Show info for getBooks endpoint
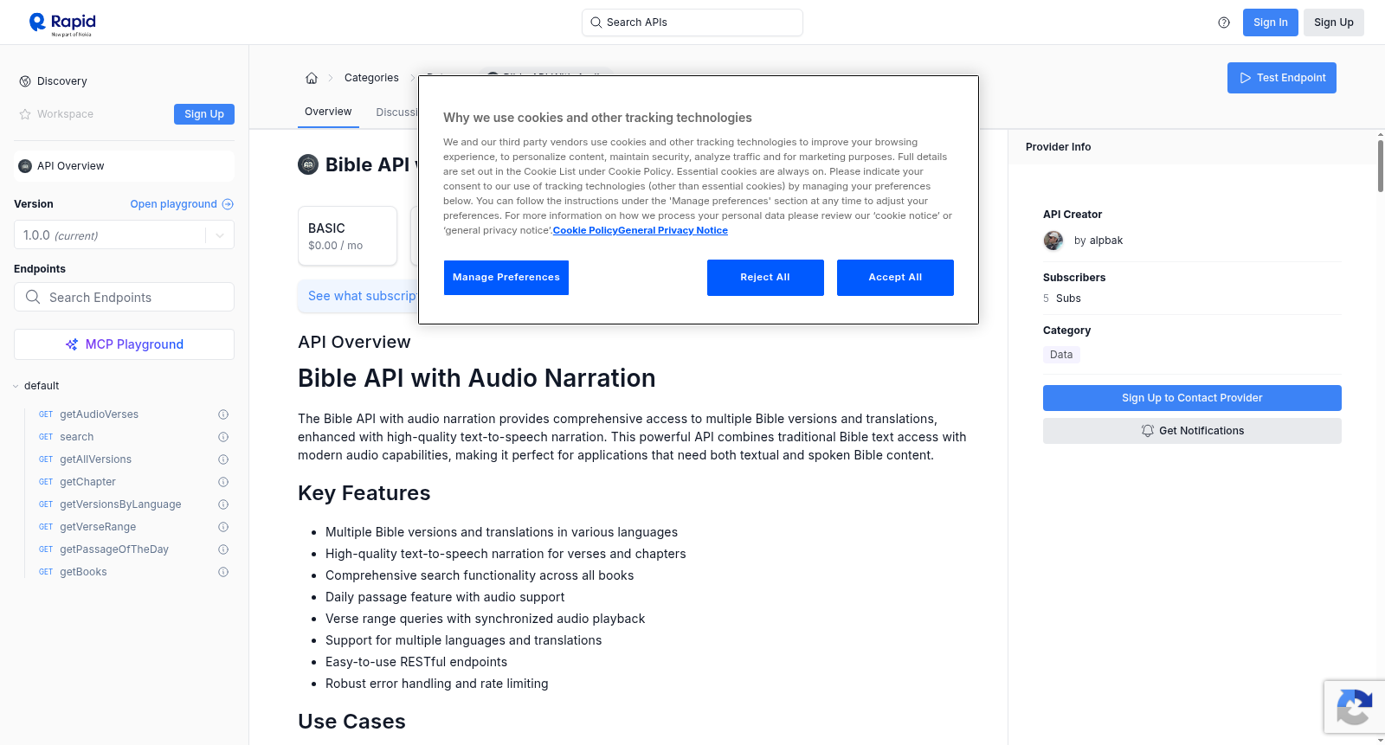The width and height of the screenshot is (1385, 745). 223,572
